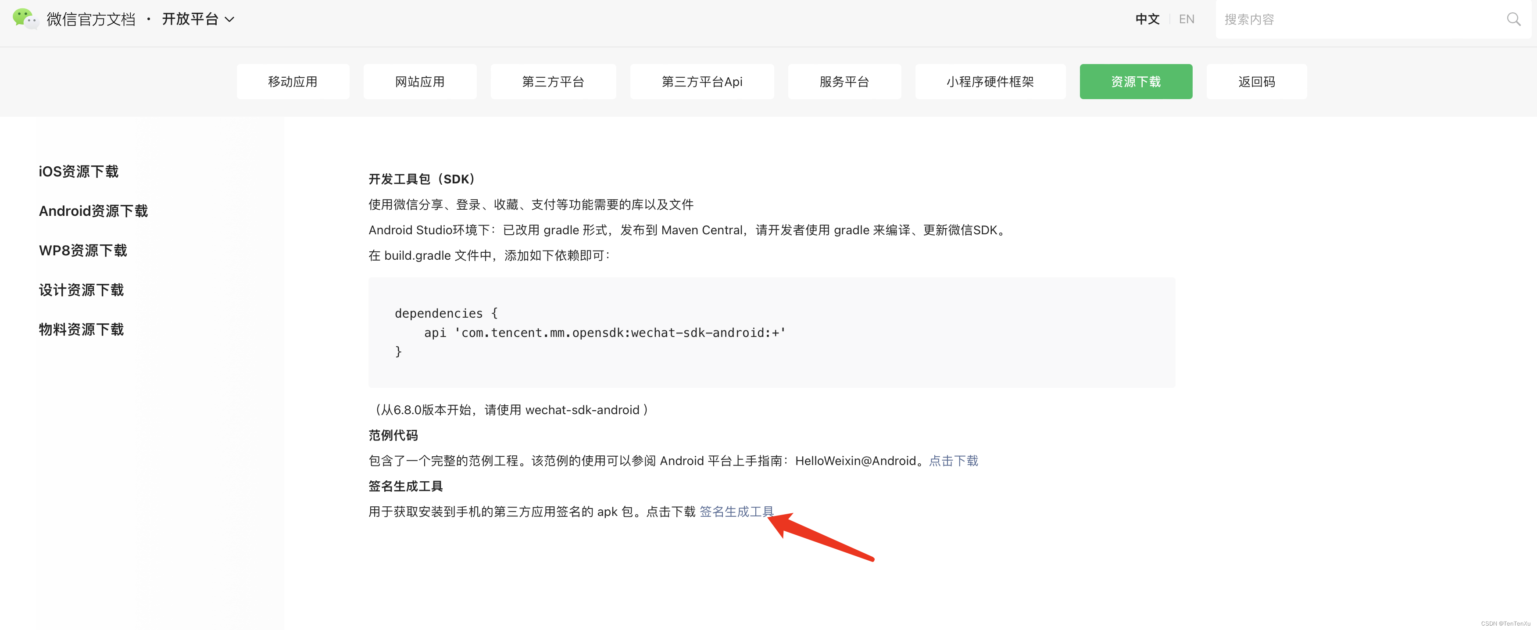Switch language to EN

tap(1186, 19)
